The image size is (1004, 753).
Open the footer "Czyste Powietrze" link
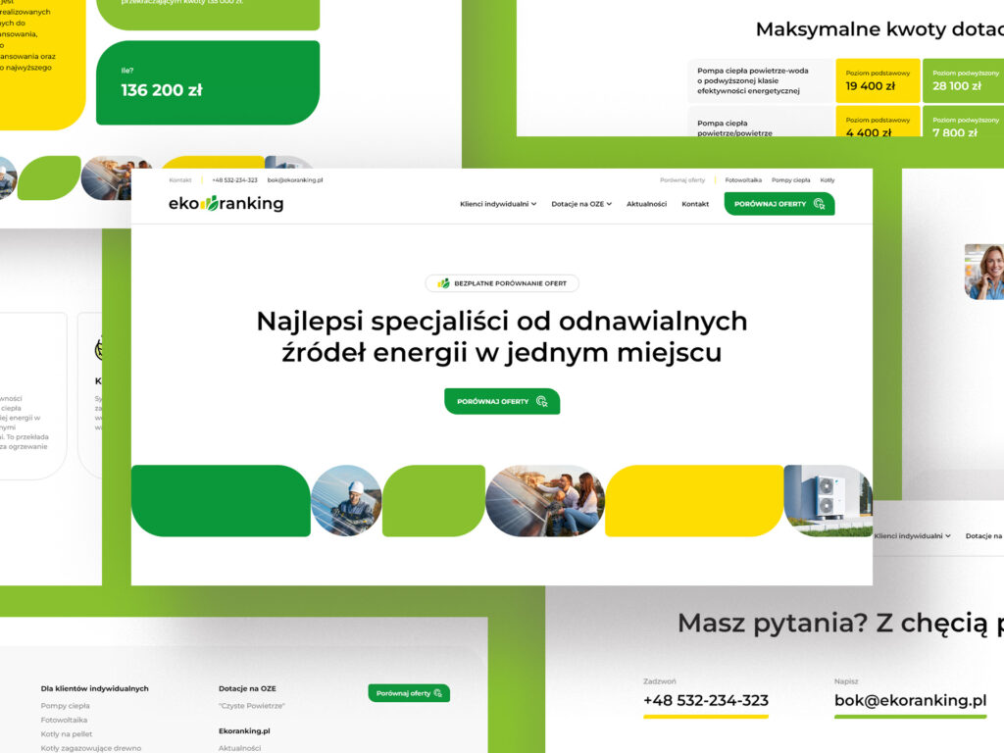(252, 706)
